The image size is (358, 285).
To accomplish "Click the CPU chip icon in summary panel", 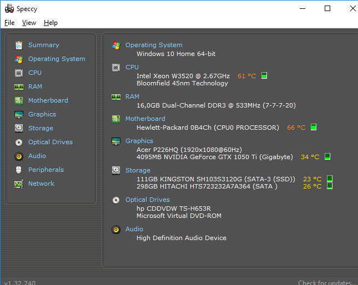I will [116, 68].
